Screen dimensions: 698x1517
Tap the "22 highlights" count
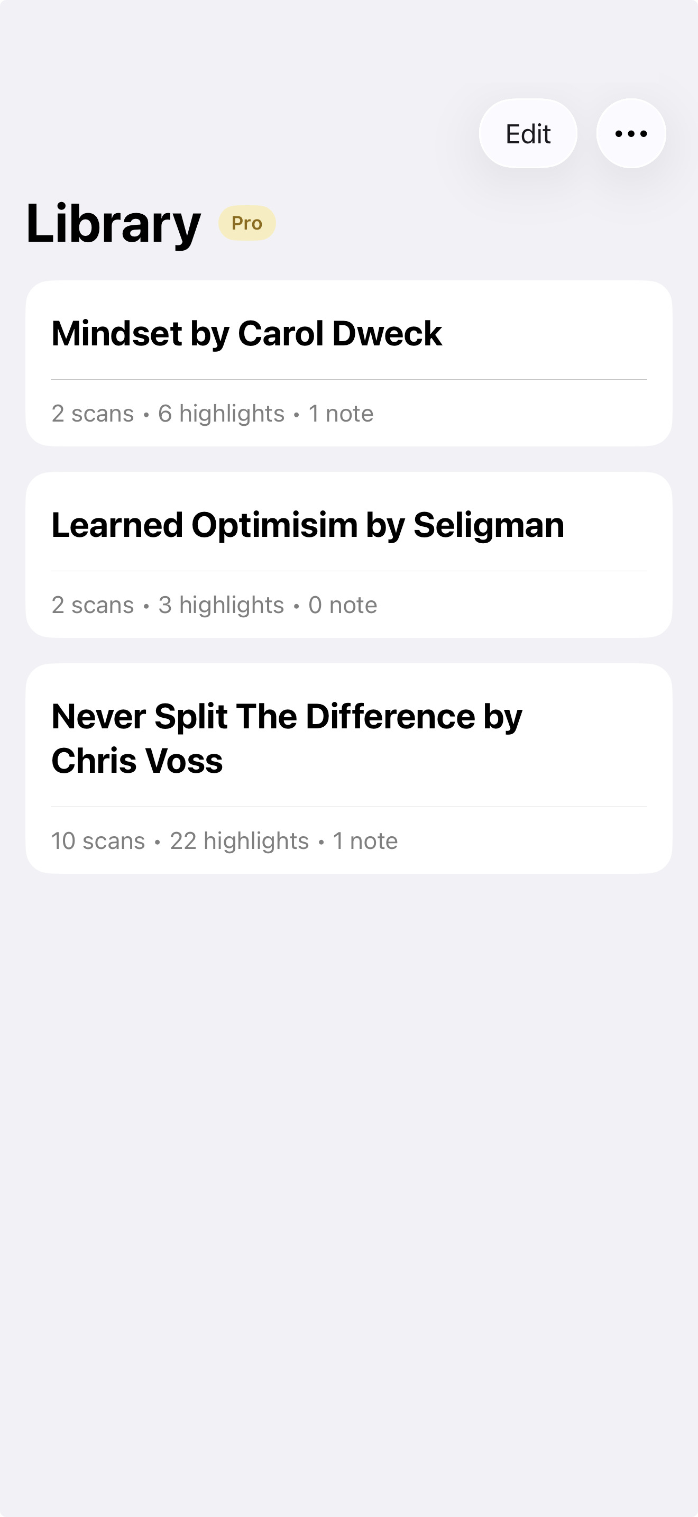(x=239, y=841)
